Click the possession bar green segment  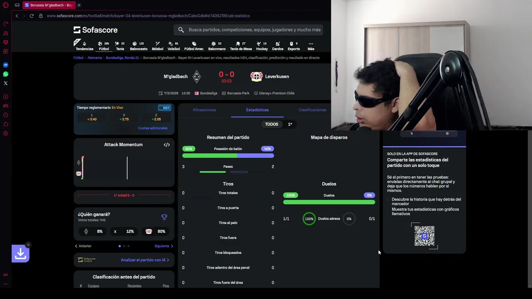[209, 156]
